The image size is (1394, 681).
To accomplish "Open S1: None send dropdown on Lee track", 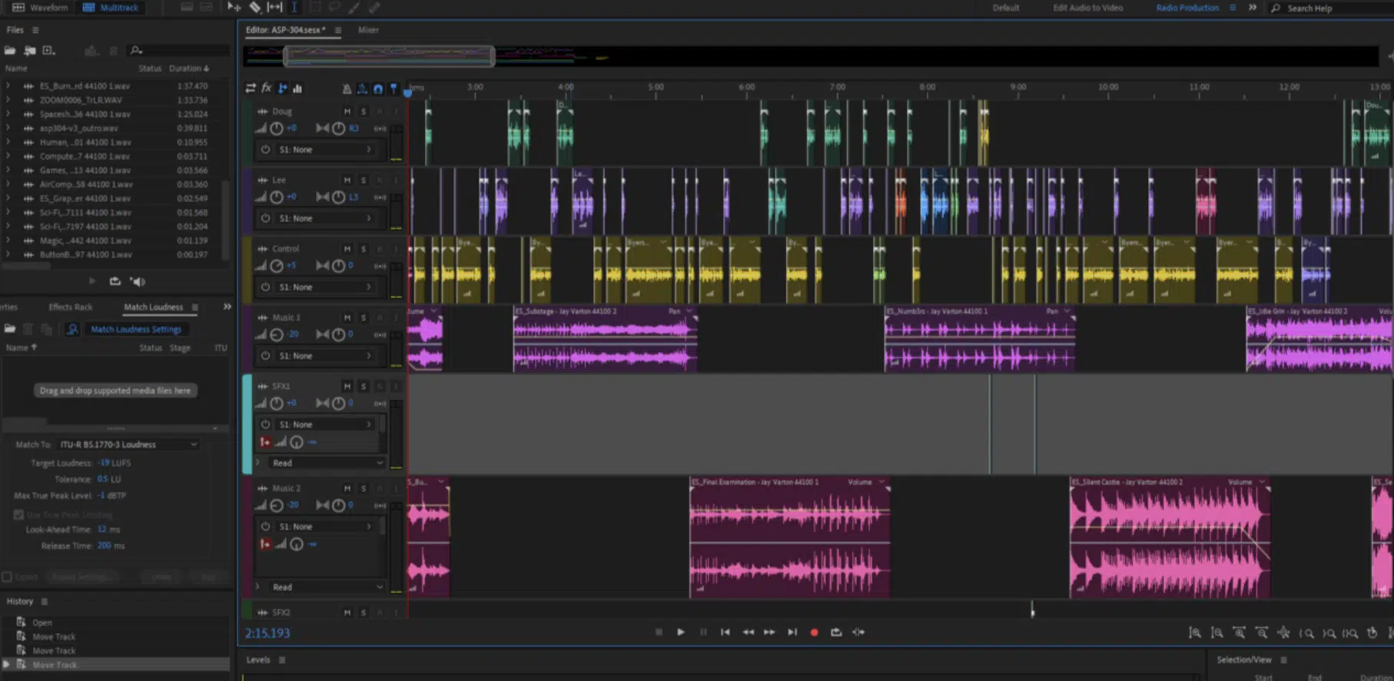I will pyautogui.click(x=326, y=218).
